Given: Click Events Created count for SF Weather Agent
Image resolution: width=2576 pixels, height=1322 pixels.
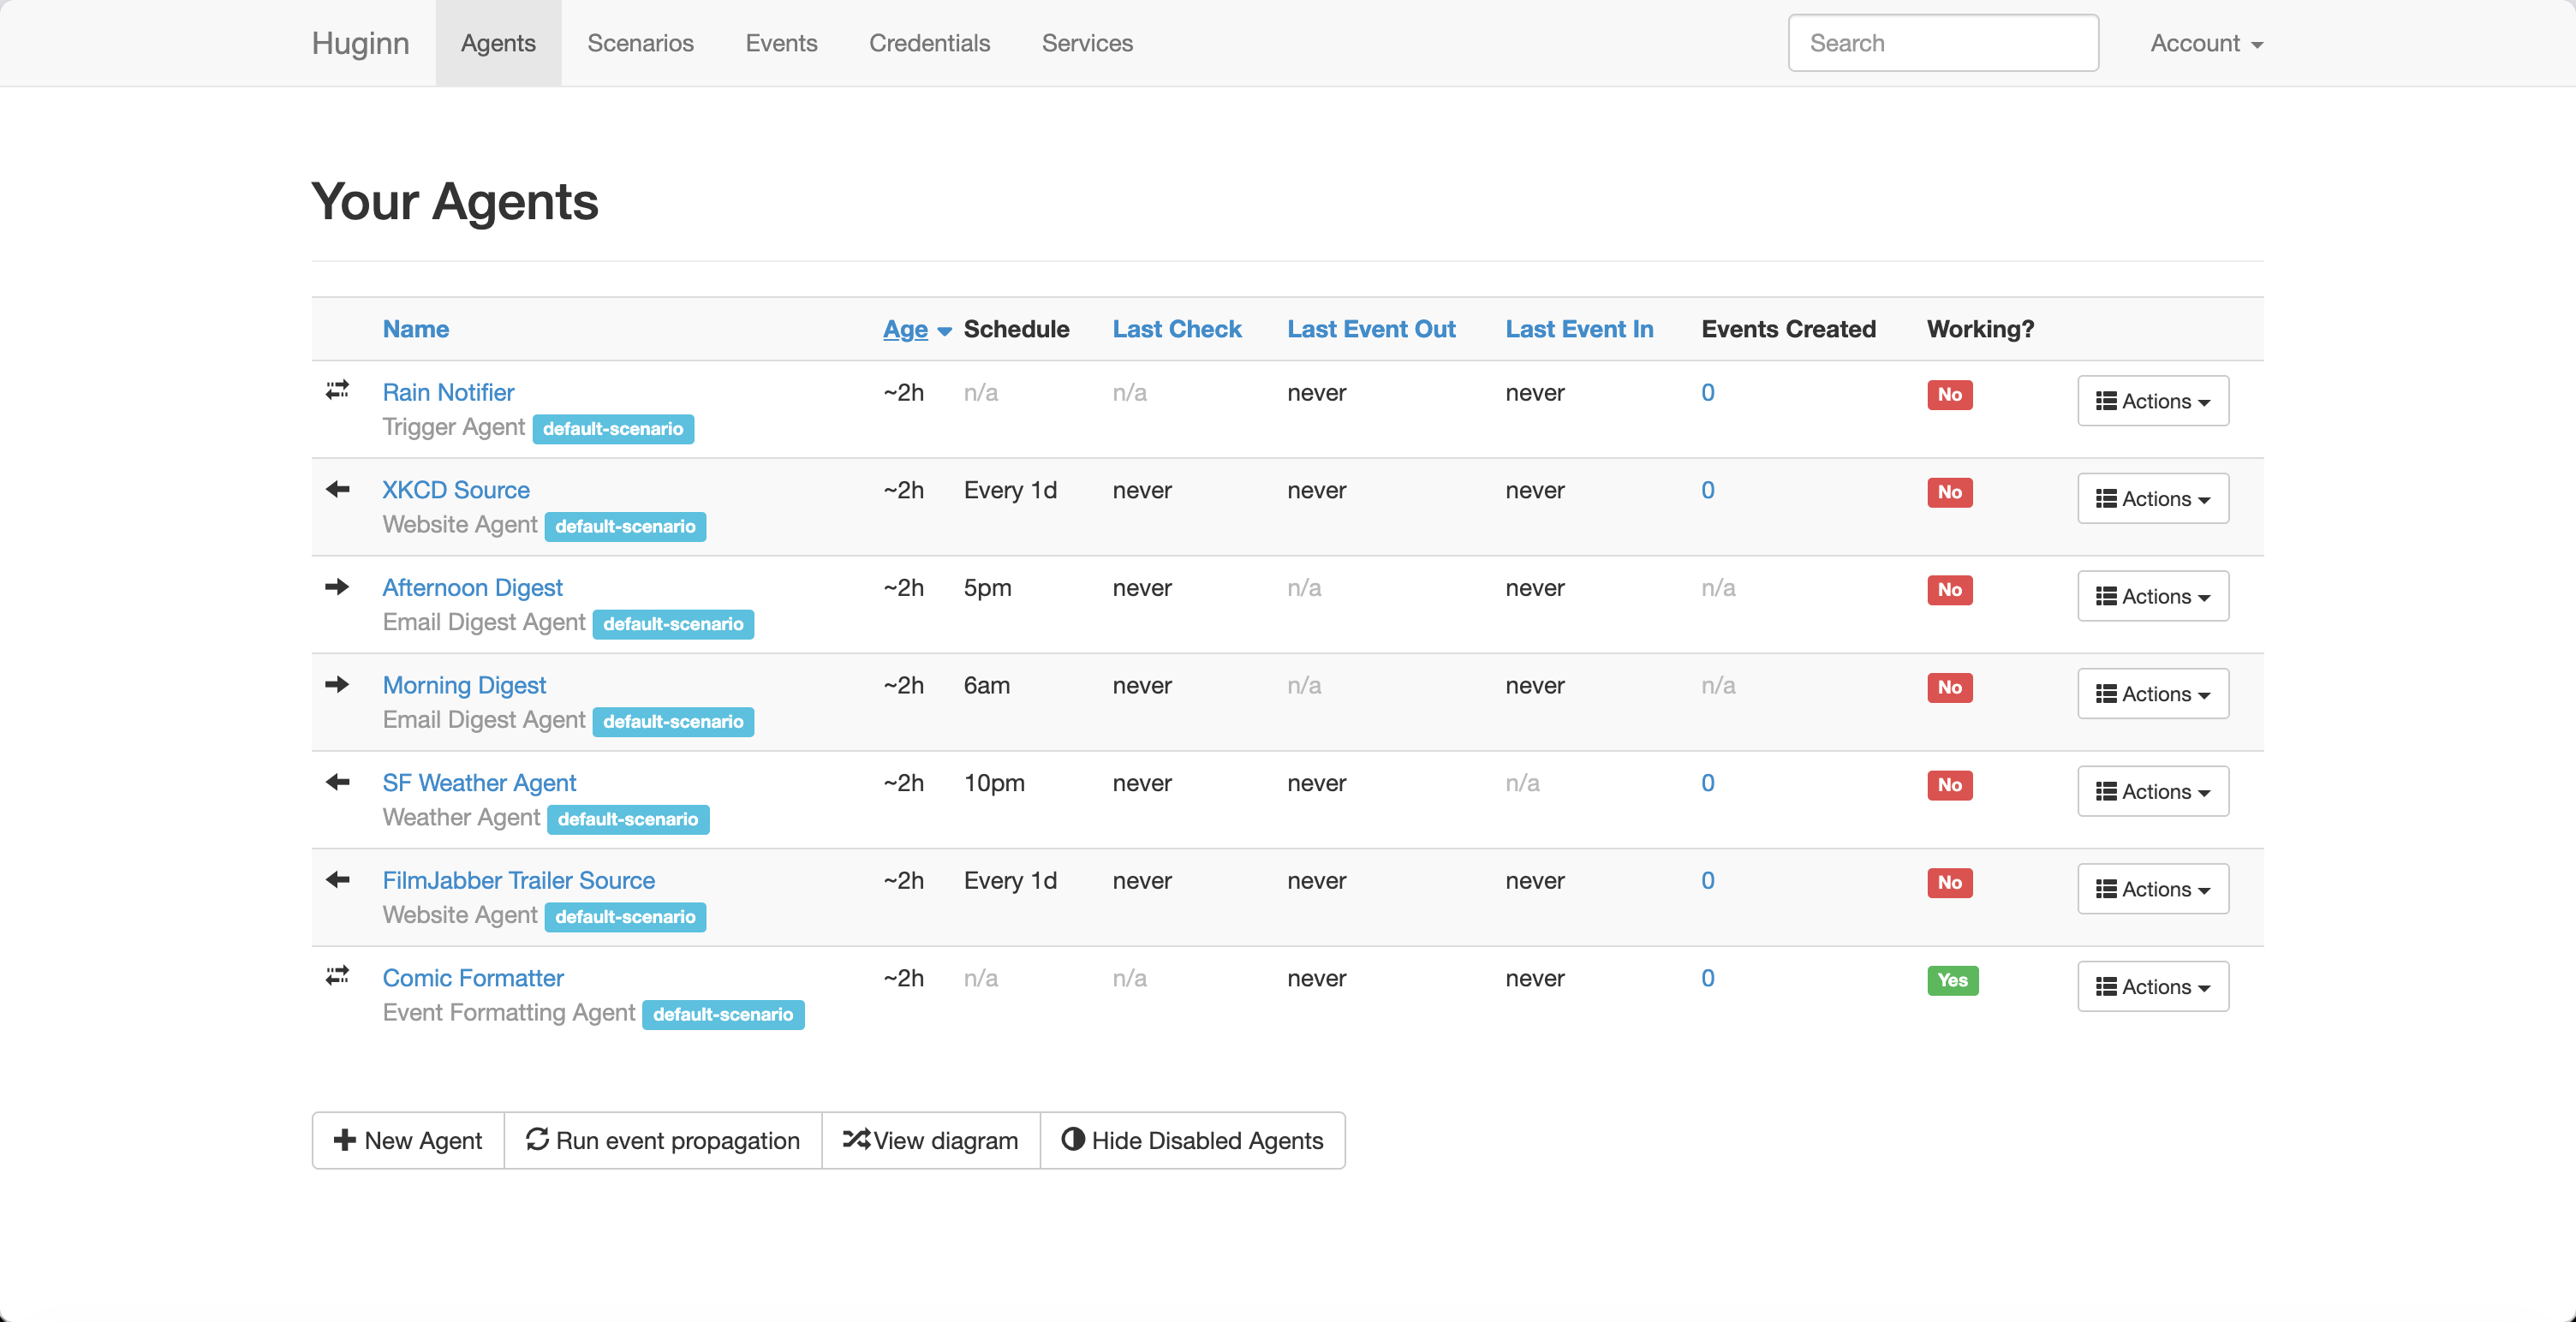Looking at the screenshot, I should pos(1708,783).
